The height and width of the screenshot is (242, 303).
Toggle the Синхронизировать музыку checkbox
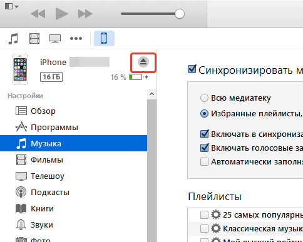point(192,69)
